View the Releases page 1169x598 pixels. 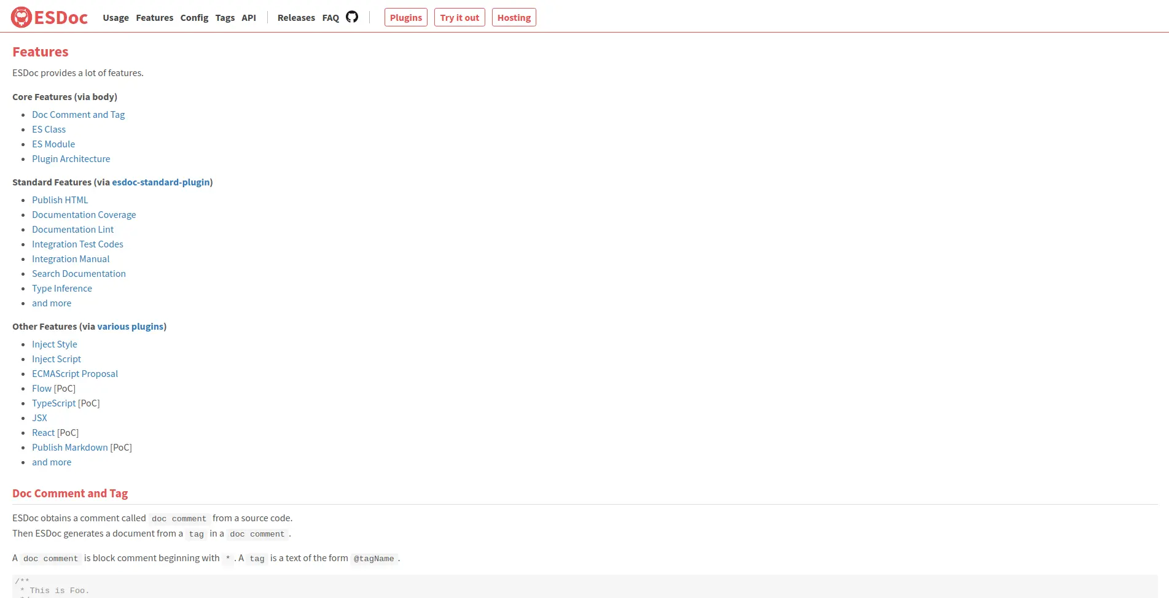click(296, 18)
